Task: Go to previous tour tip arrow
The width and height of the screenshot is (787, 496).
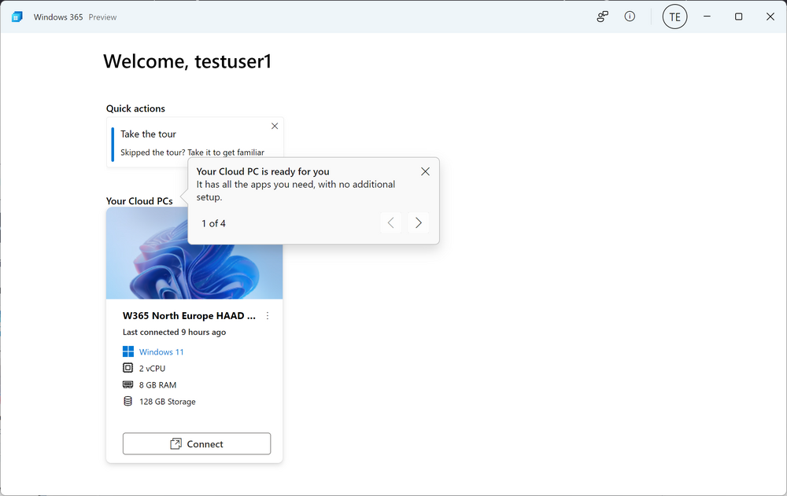Action: [390, 222]
